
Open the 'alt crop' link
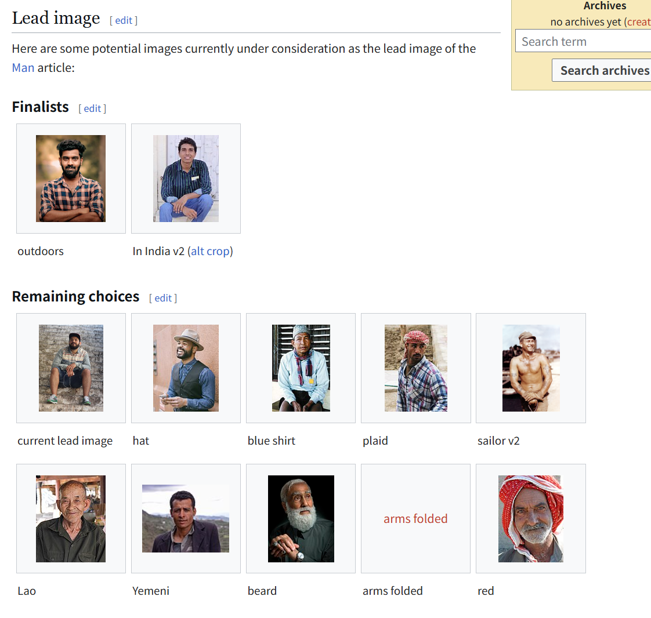tap(210, 251)
